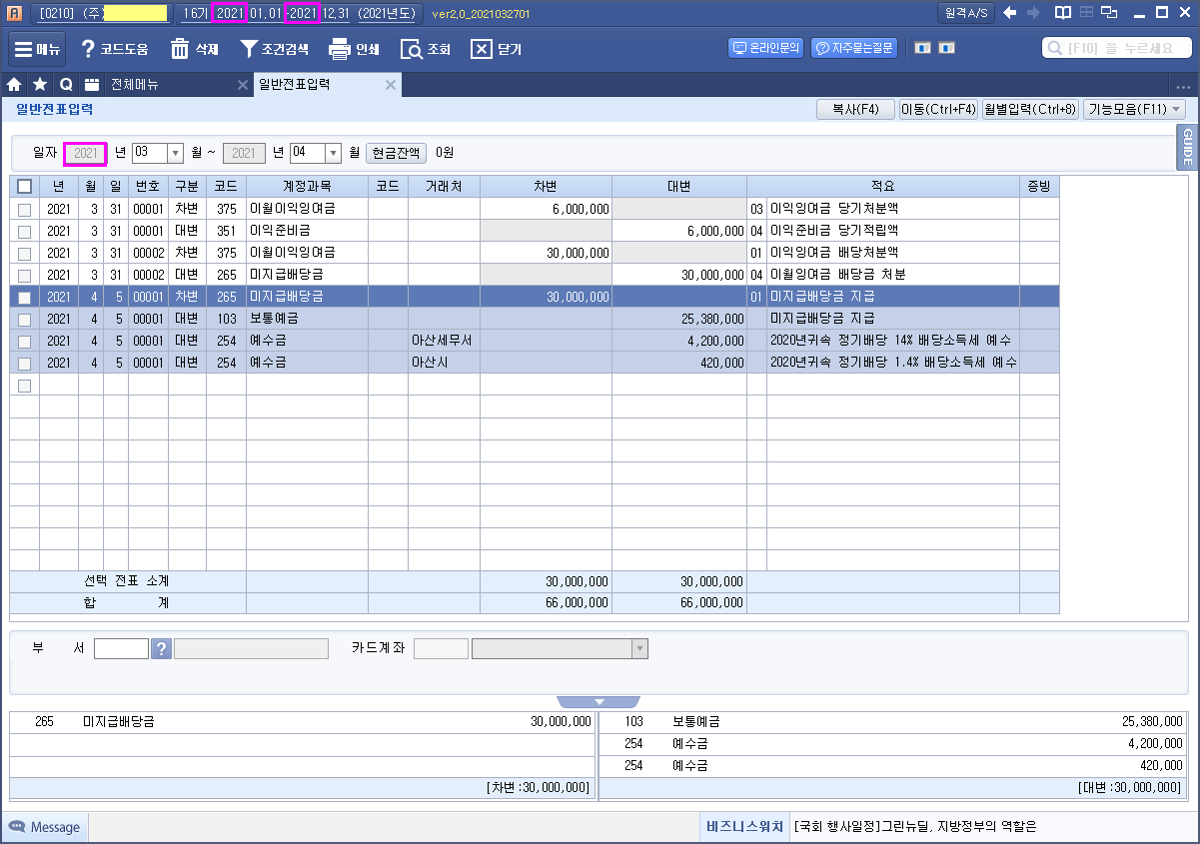Click the 삭제 trash can icon
This screenshot has width=1200, height=844.
(180, 49)
